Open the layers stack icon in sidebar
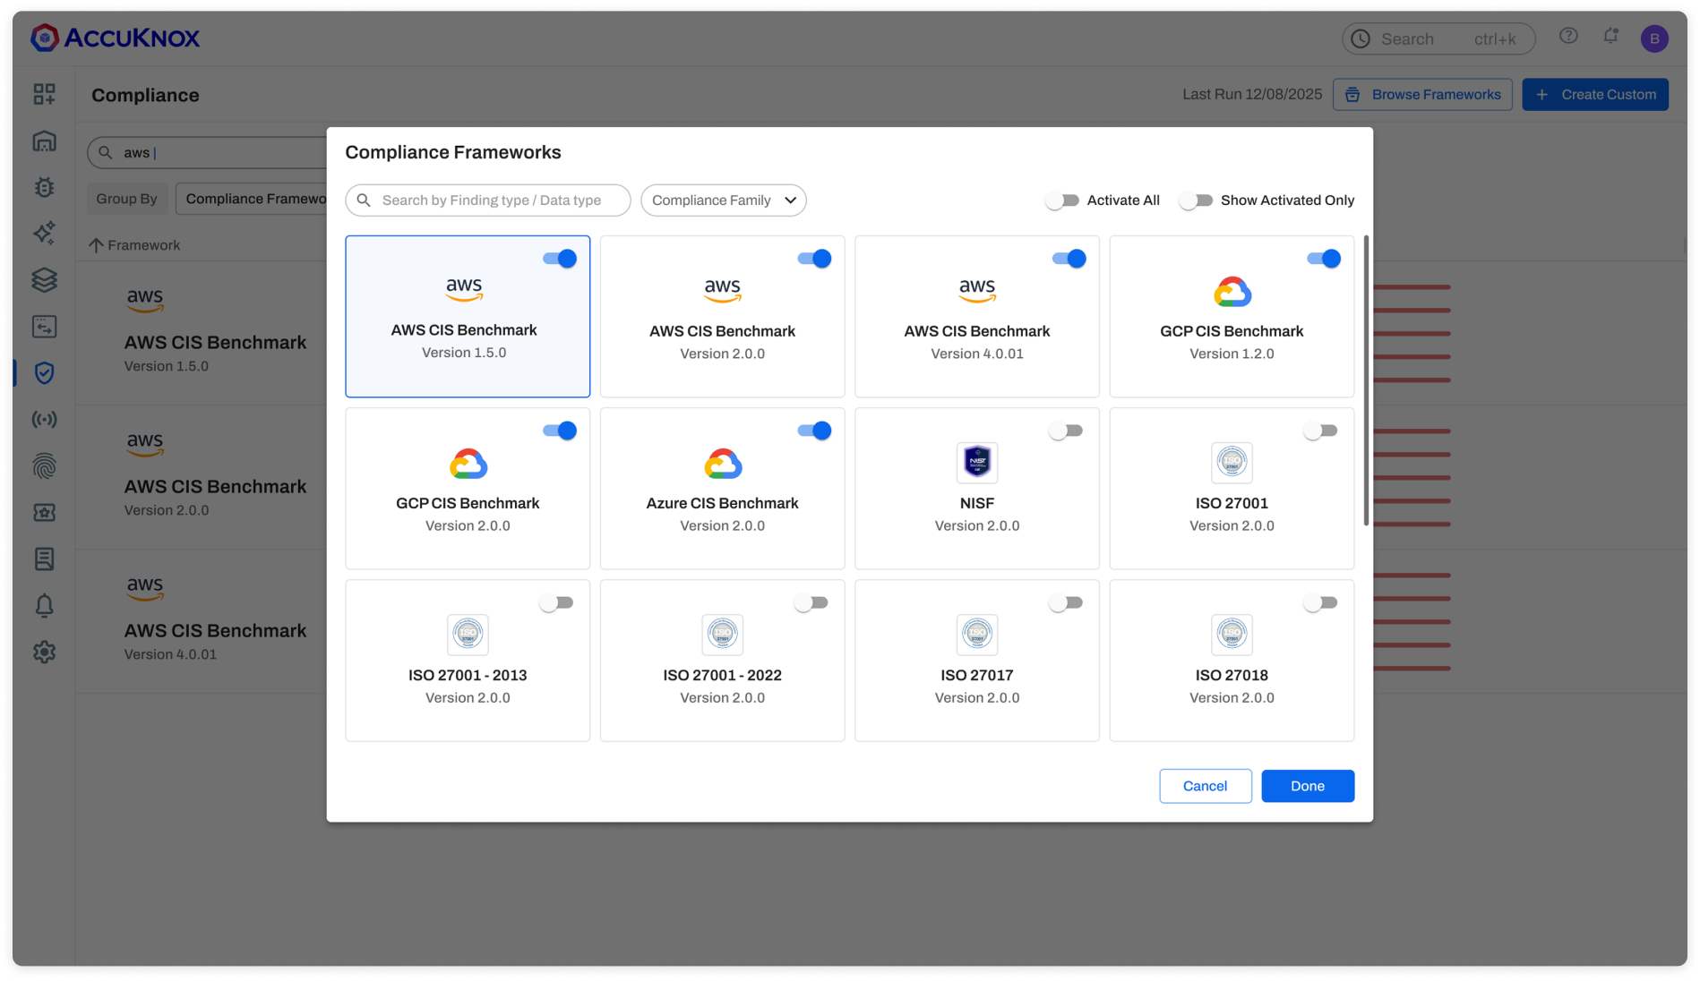 click(x=44, y=279)
